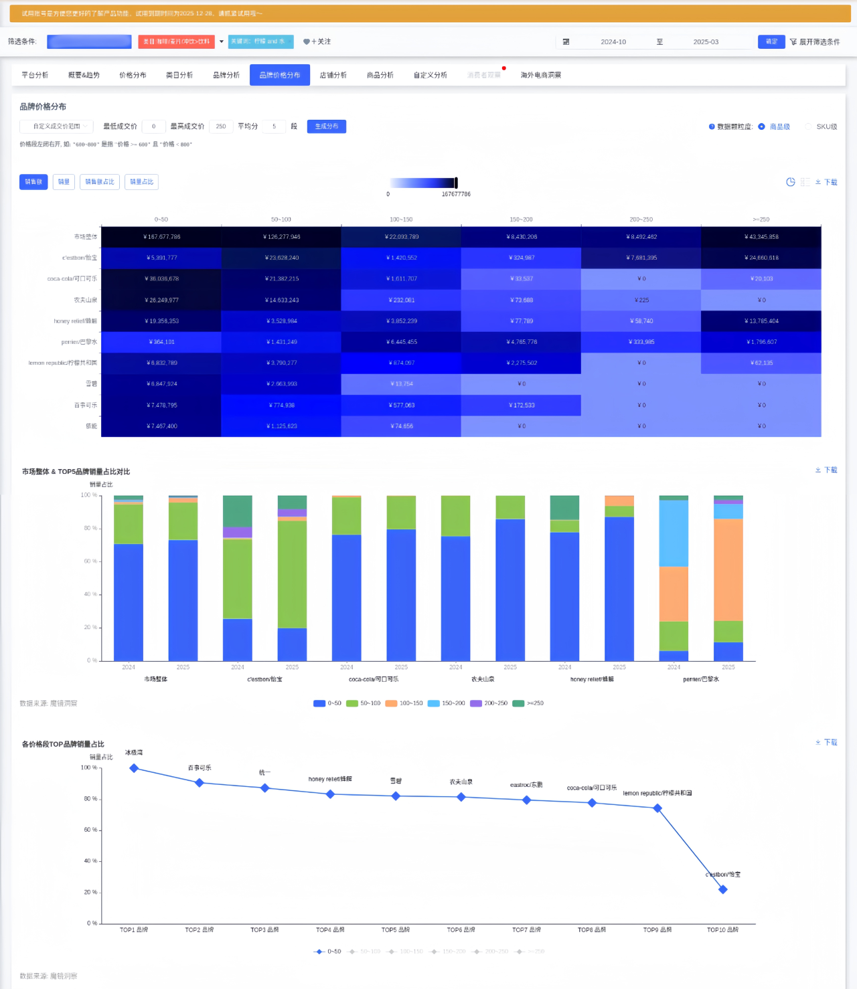Select the 商品级 data granularity radio
Viewport: 857px width, 989px height.
[761, 126]
